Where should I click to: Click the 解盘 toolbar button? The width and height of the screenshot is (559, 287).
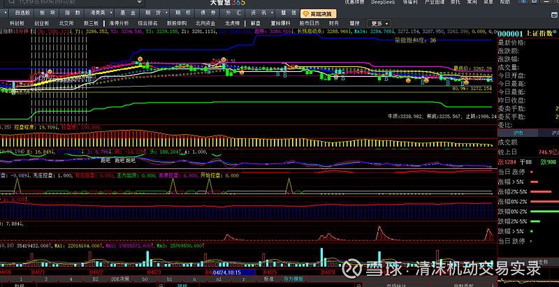coord(256,23)
